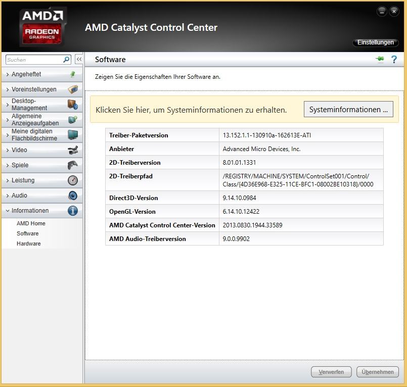Click the Audio speaker icon

pyautogui.click(x=73, y=196)
